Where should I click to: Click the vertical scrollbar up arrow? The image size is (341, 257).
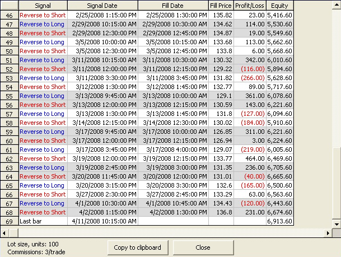tap(337, 5)
